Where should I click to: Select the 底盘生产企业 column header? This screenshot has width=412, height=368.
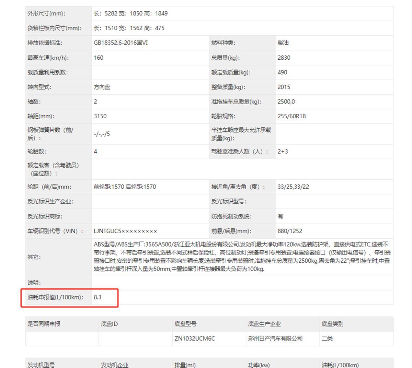[x=264, y=324]
